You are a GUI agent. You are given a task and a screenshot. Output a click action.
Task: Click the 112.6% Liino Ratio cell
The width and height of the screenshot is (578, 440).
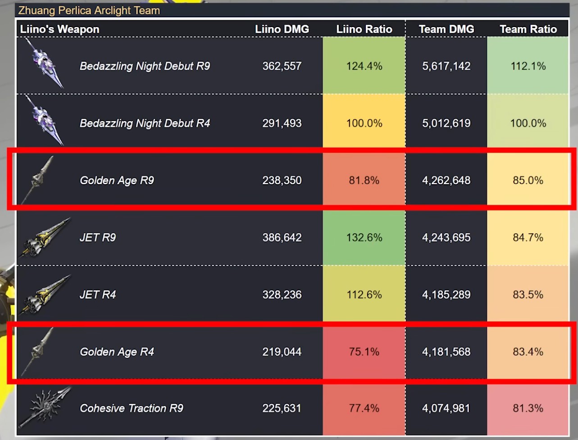click(x=364, y=294)
